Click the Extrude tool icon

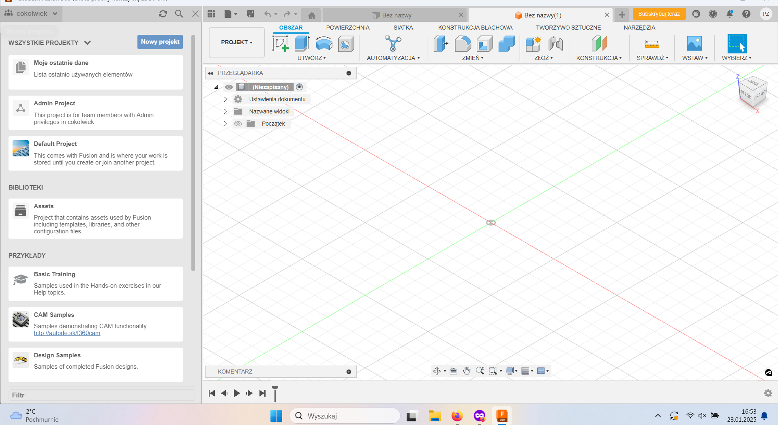tap(302, 44)
